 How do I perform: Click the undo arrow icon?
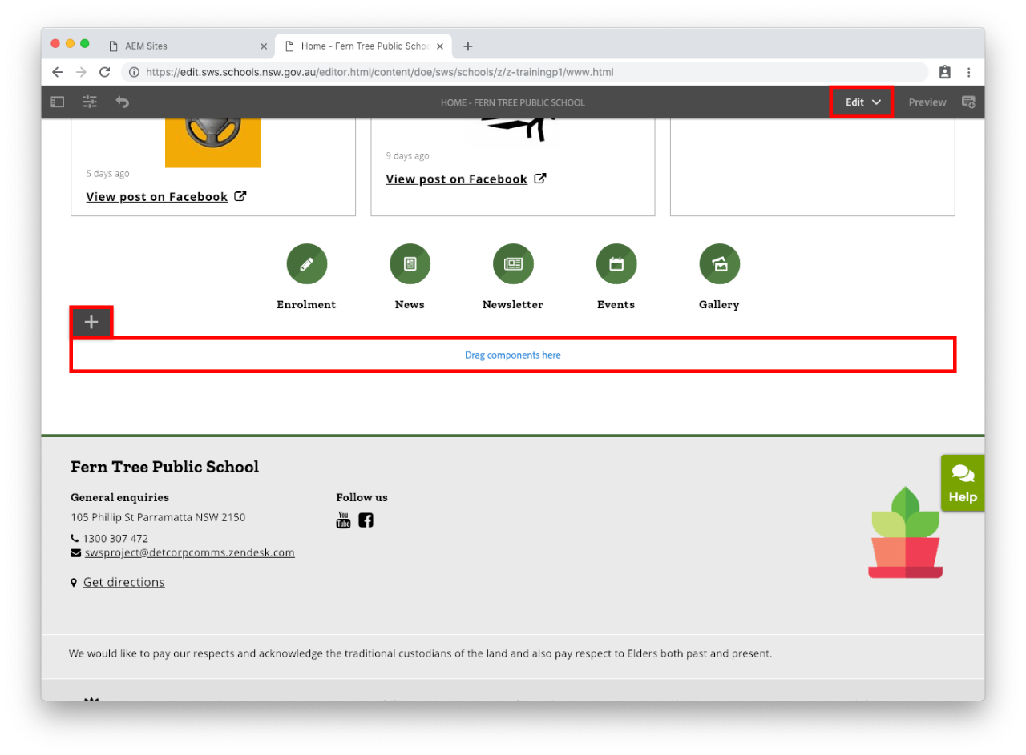click(x=122, y=102)
